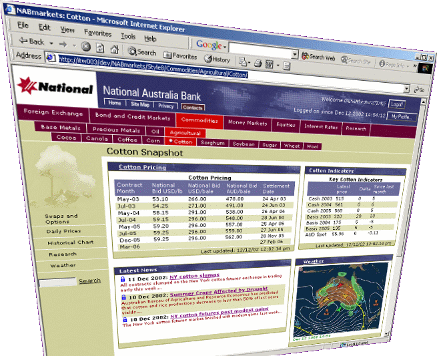Click the Go button beside the address bar
Image resolution: width=437 pixels, height=356 pixels.
tap(419, 90)
